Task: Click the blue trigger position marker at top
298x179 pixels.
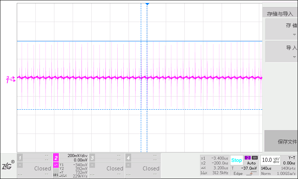Action: [147, 3]
